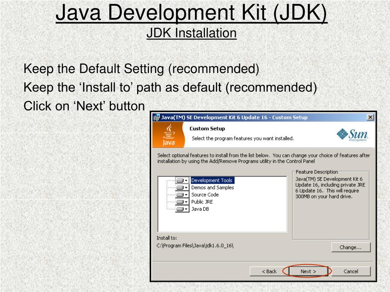Close the Custom Setup dialog window
Screen dimensions: 390x292
(370, 117)
